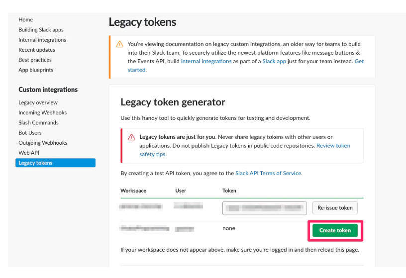Click the red warning triangle icon
This screenshot has width=406, height=278.
[x=131, y=137]
